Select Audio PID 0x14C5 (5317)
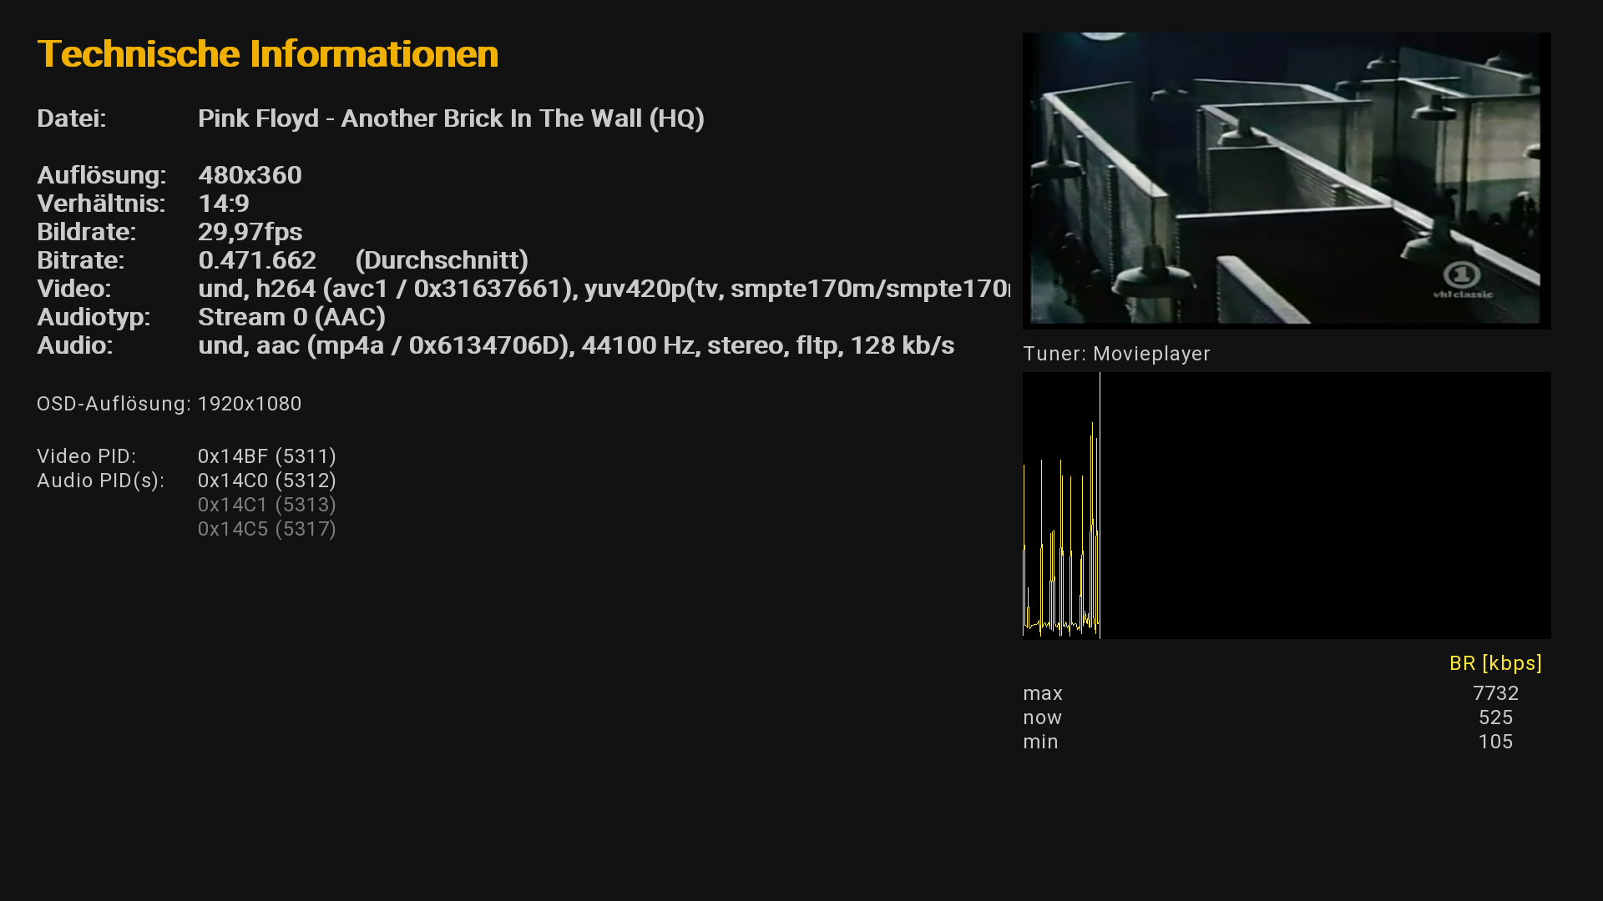Screen dimensions: 1603x901 (266, 529)
